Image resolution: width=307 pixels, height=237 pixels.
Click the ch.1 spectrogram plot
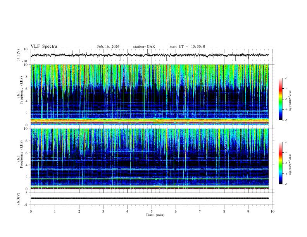150,94
